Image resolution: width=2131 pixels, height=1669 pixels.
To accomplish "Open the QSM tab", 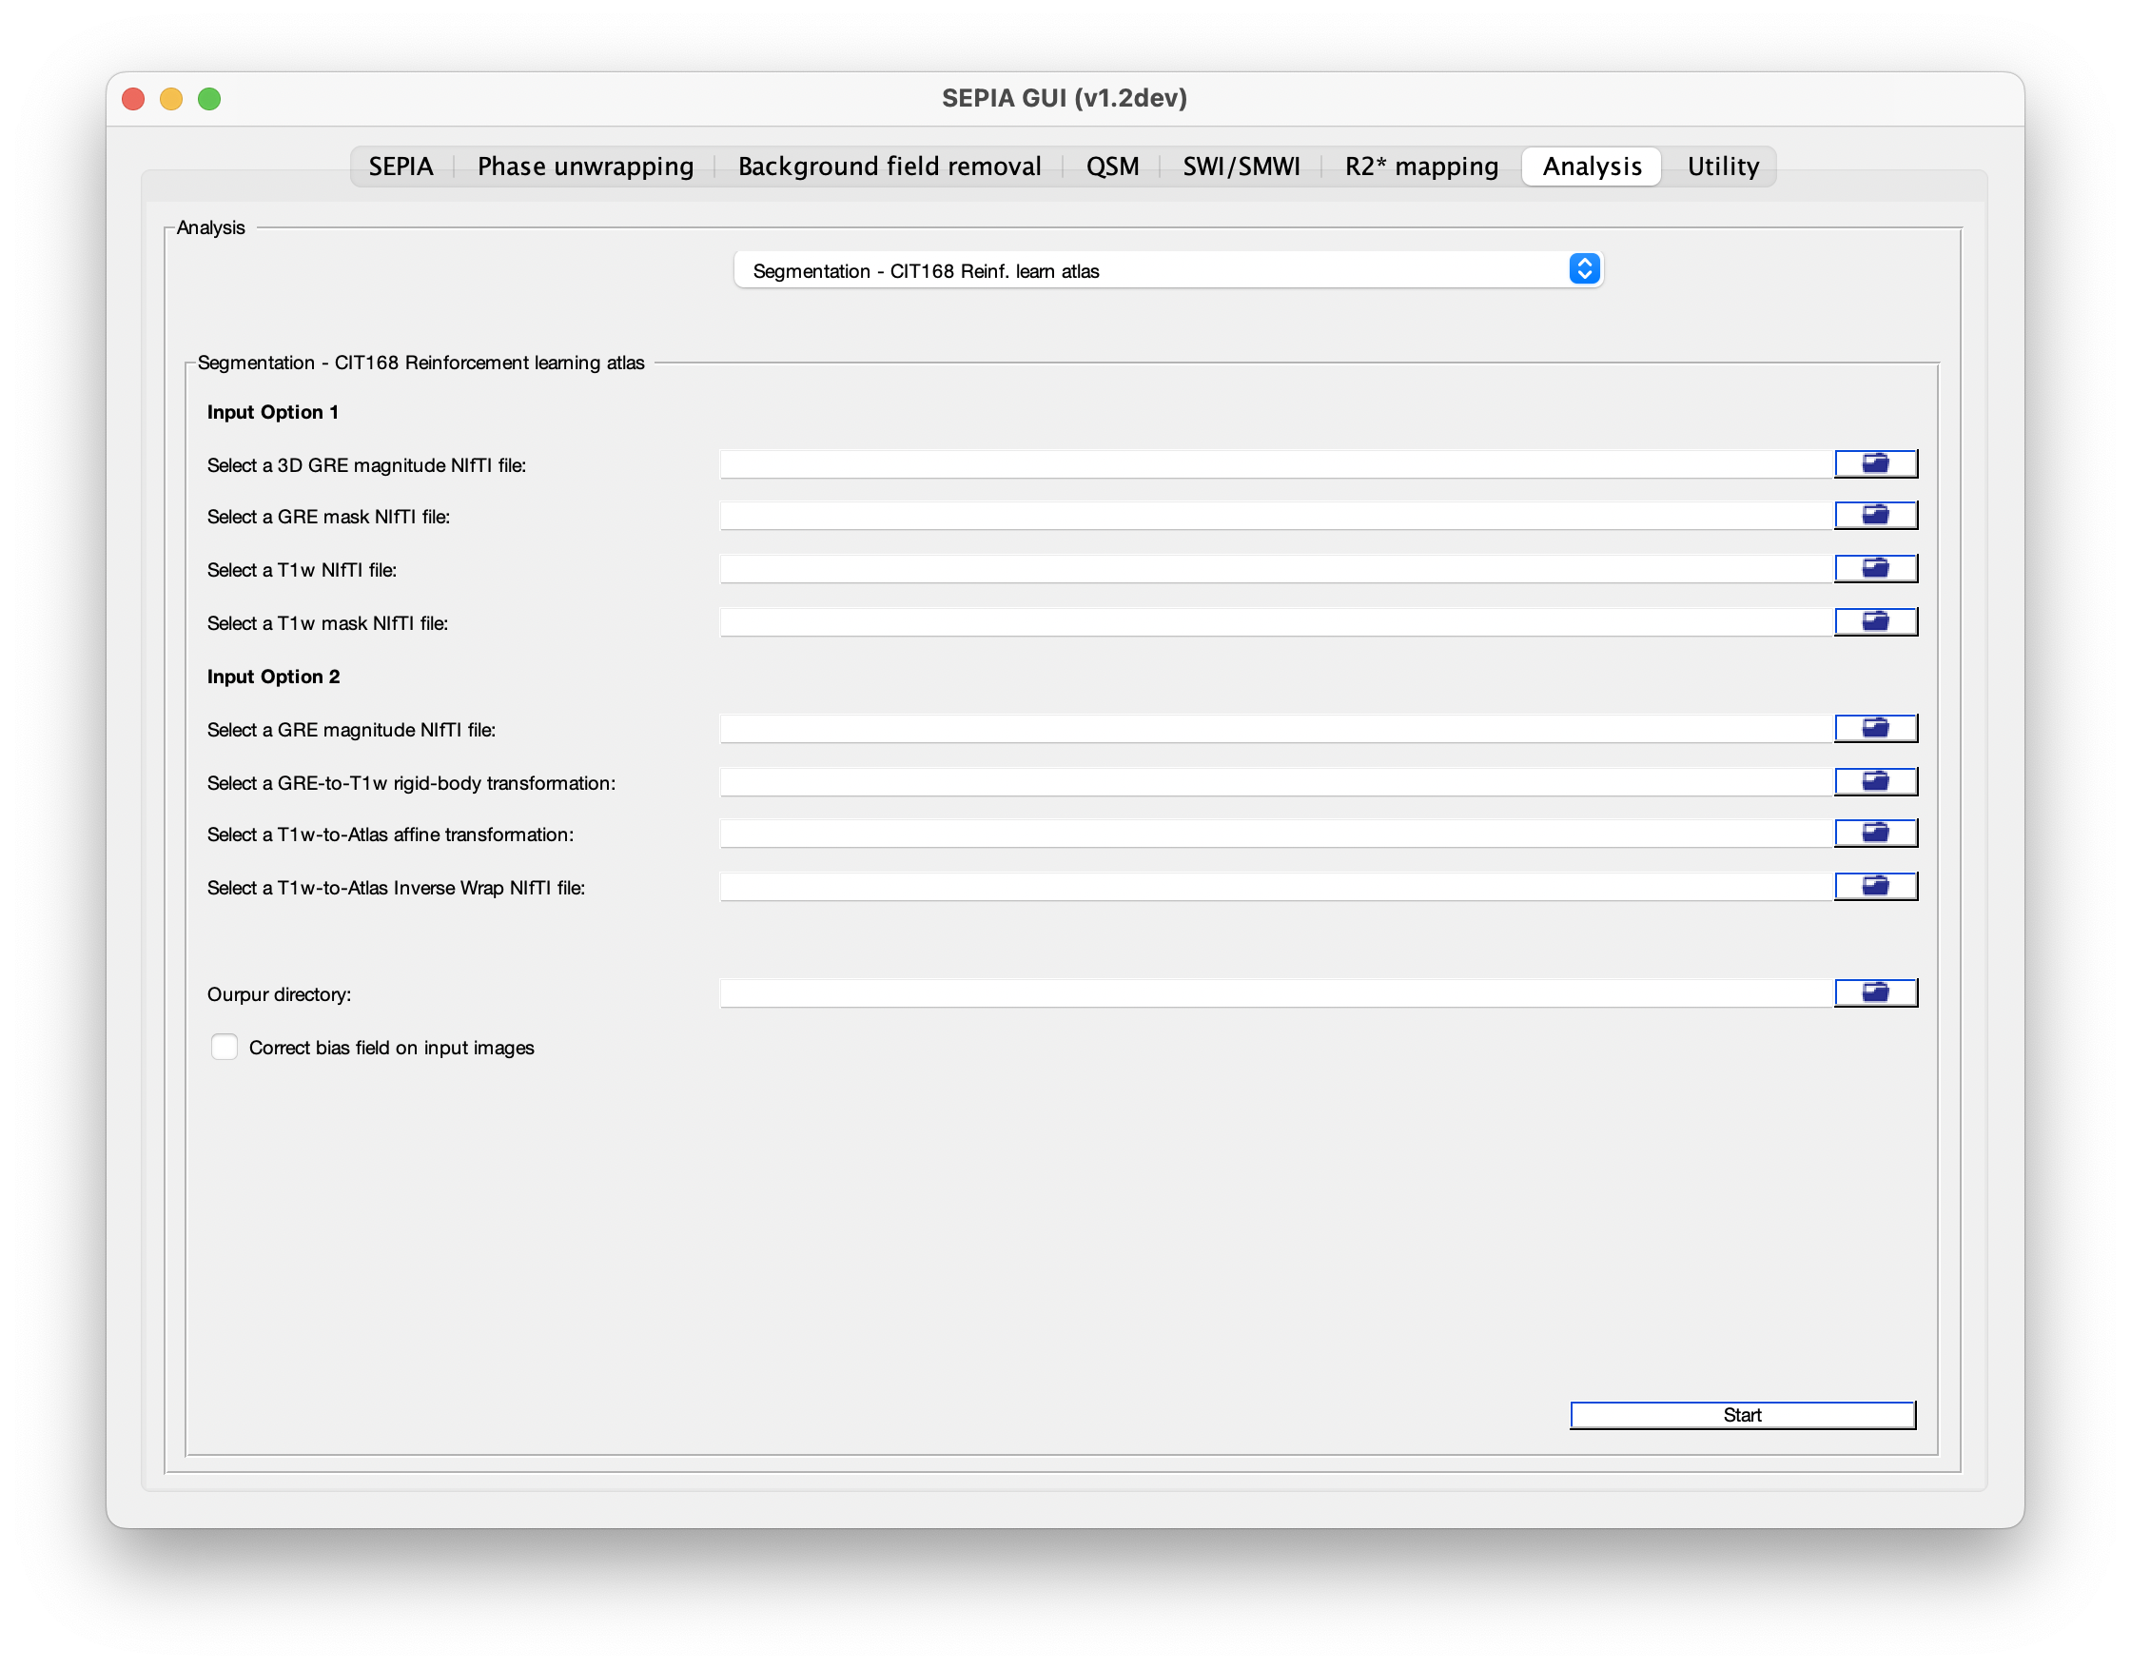I will coord(1112,167).
